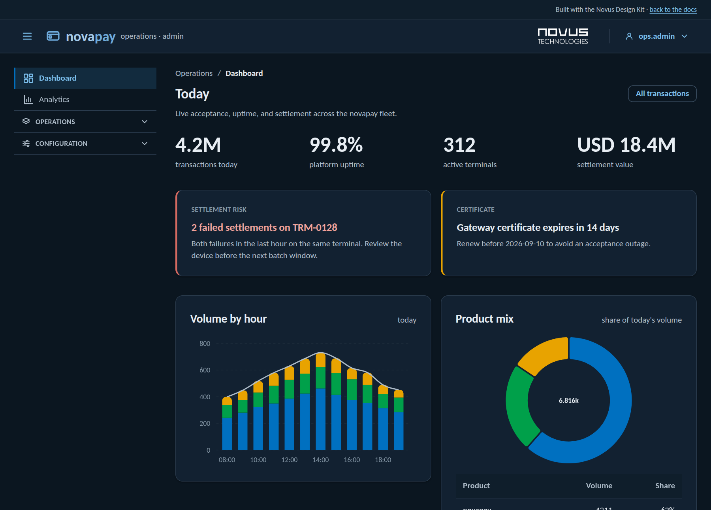This screenshot has height=510, width=711.
Task: Click the Operations layers icon
Action: (x=26, y=121)
